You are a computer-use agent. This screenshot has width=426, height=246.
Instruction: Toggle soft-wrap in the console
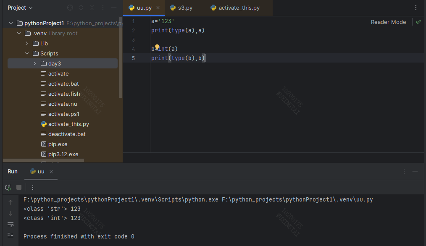pos(11,225)
